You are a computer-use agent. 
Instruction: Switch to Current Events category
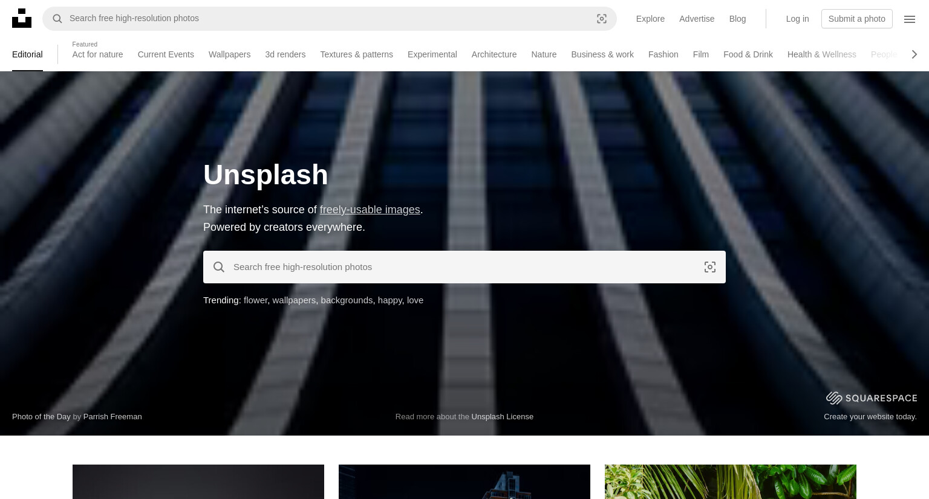pos(166,54)
